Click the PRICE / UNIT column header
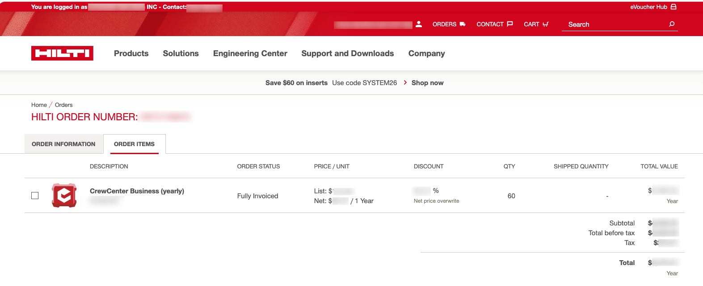 (x=332, y=166)
